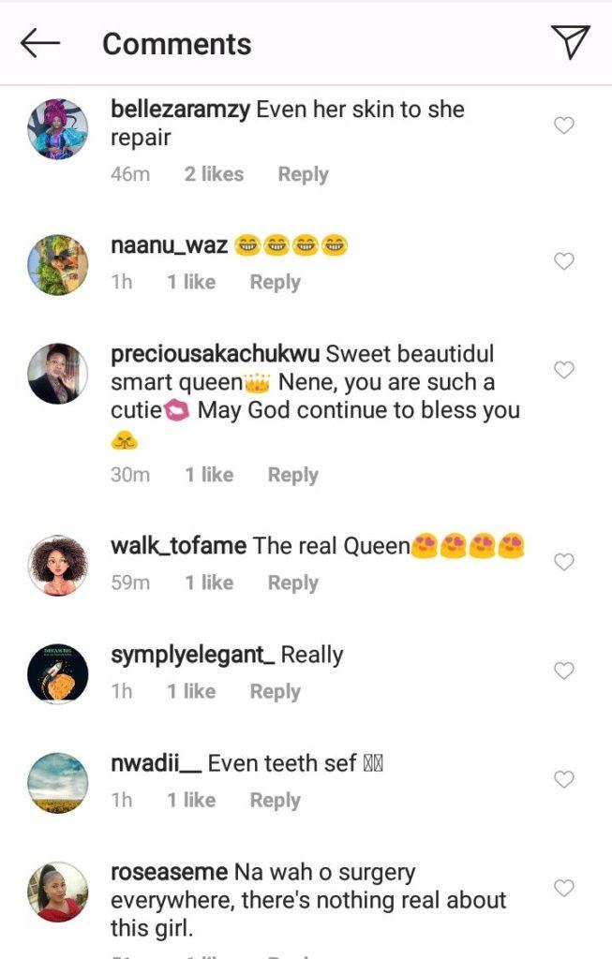Image resolution: width=612 pixels, height=959 pixels.
Task: Reply to bellezaramzy's comment
Action: tap(303, 174)
